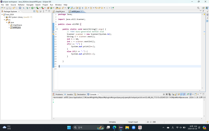This screenshot has width=209, height=131.
Task: Expand the JRE System Library node
Action: click(x=4, y=17)
